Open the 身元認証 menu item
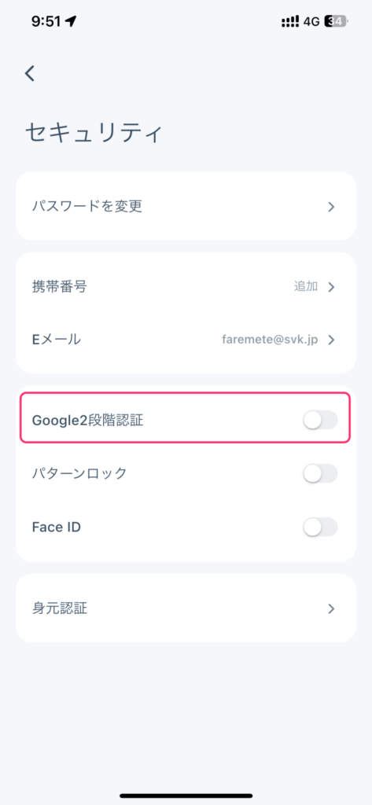Viewport: 372px width, 805px height. point(186,608)
